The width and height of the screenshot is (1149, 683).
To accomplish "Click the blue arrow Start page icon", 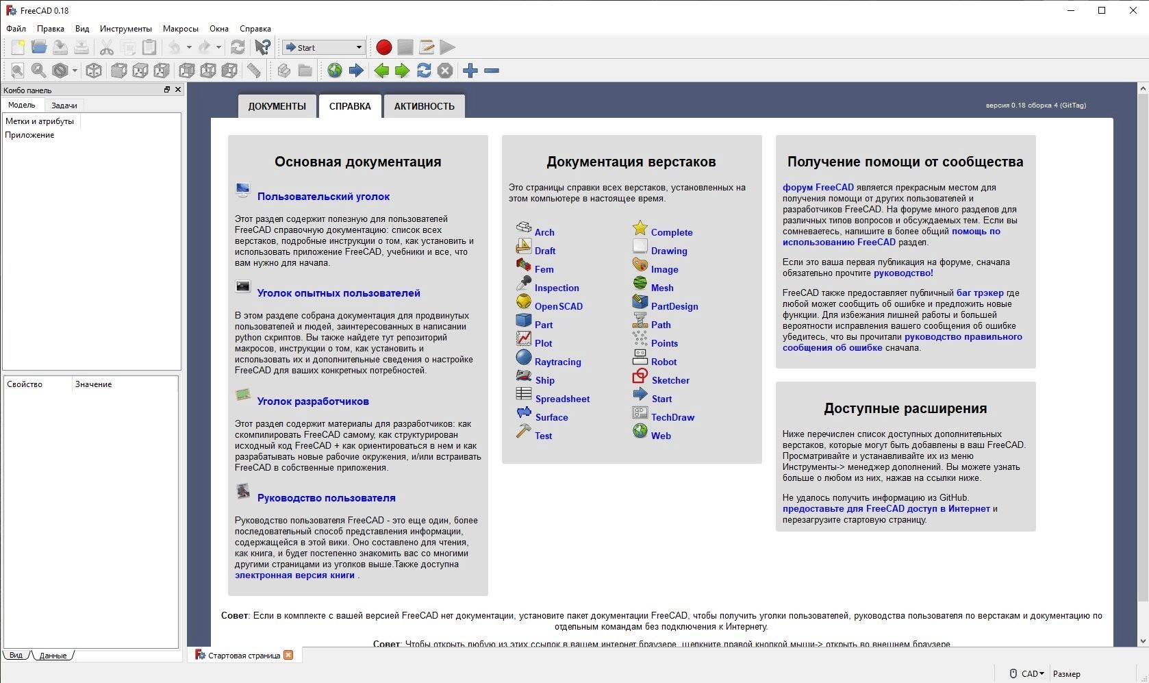I will pyautogui.click(x=356, y=71).
